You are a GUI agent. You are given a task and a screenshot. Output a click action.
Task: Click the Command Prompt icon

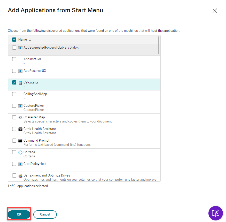20,141
